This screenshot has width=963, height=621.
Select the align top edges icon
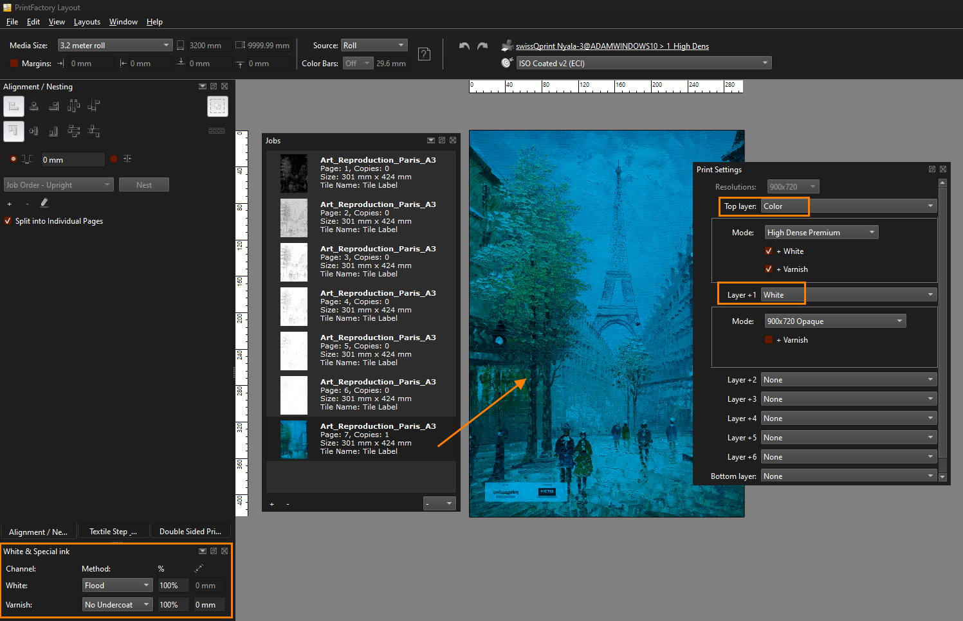click(x=14, y=131)
